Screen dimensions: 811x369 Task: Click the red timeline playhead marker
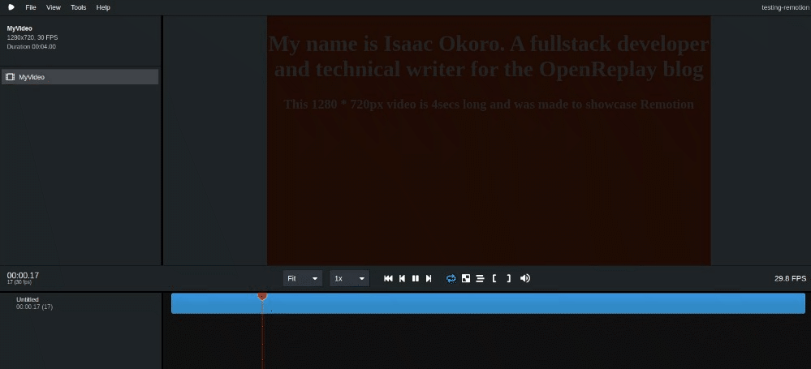(x=262, y=296)
